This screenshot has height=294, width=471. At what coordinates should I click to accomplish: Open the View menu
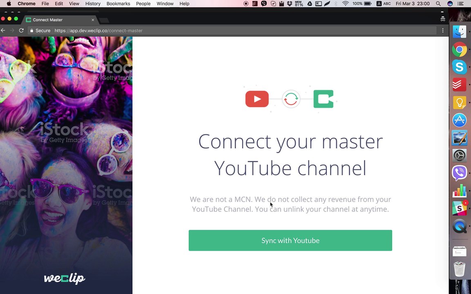tap(74, 4)
